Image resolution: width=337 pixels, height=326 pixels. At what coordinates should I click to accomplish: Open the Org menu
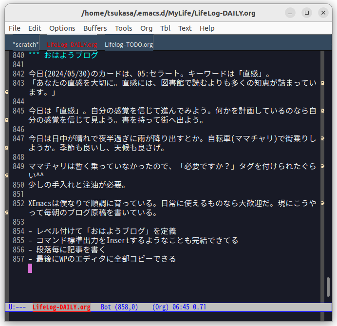(147, 28)
